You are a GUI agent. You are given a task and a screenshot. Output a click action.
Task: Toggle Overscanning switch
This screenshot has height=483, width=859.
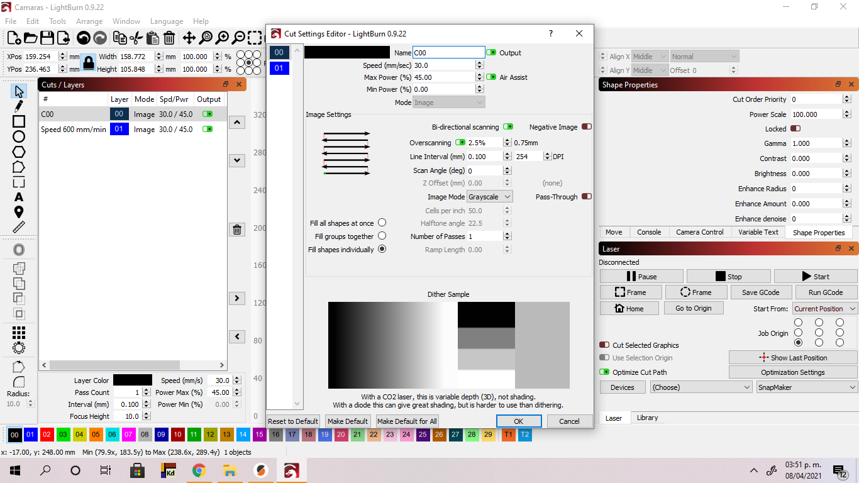[460, 143]
